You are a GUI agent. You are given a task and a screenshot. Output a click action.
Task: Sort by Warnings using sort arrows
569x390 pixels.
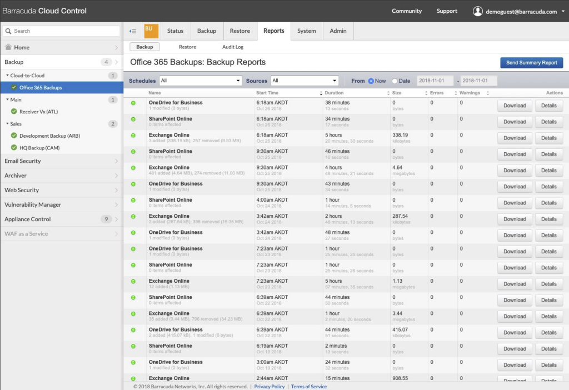coord(488,93)
